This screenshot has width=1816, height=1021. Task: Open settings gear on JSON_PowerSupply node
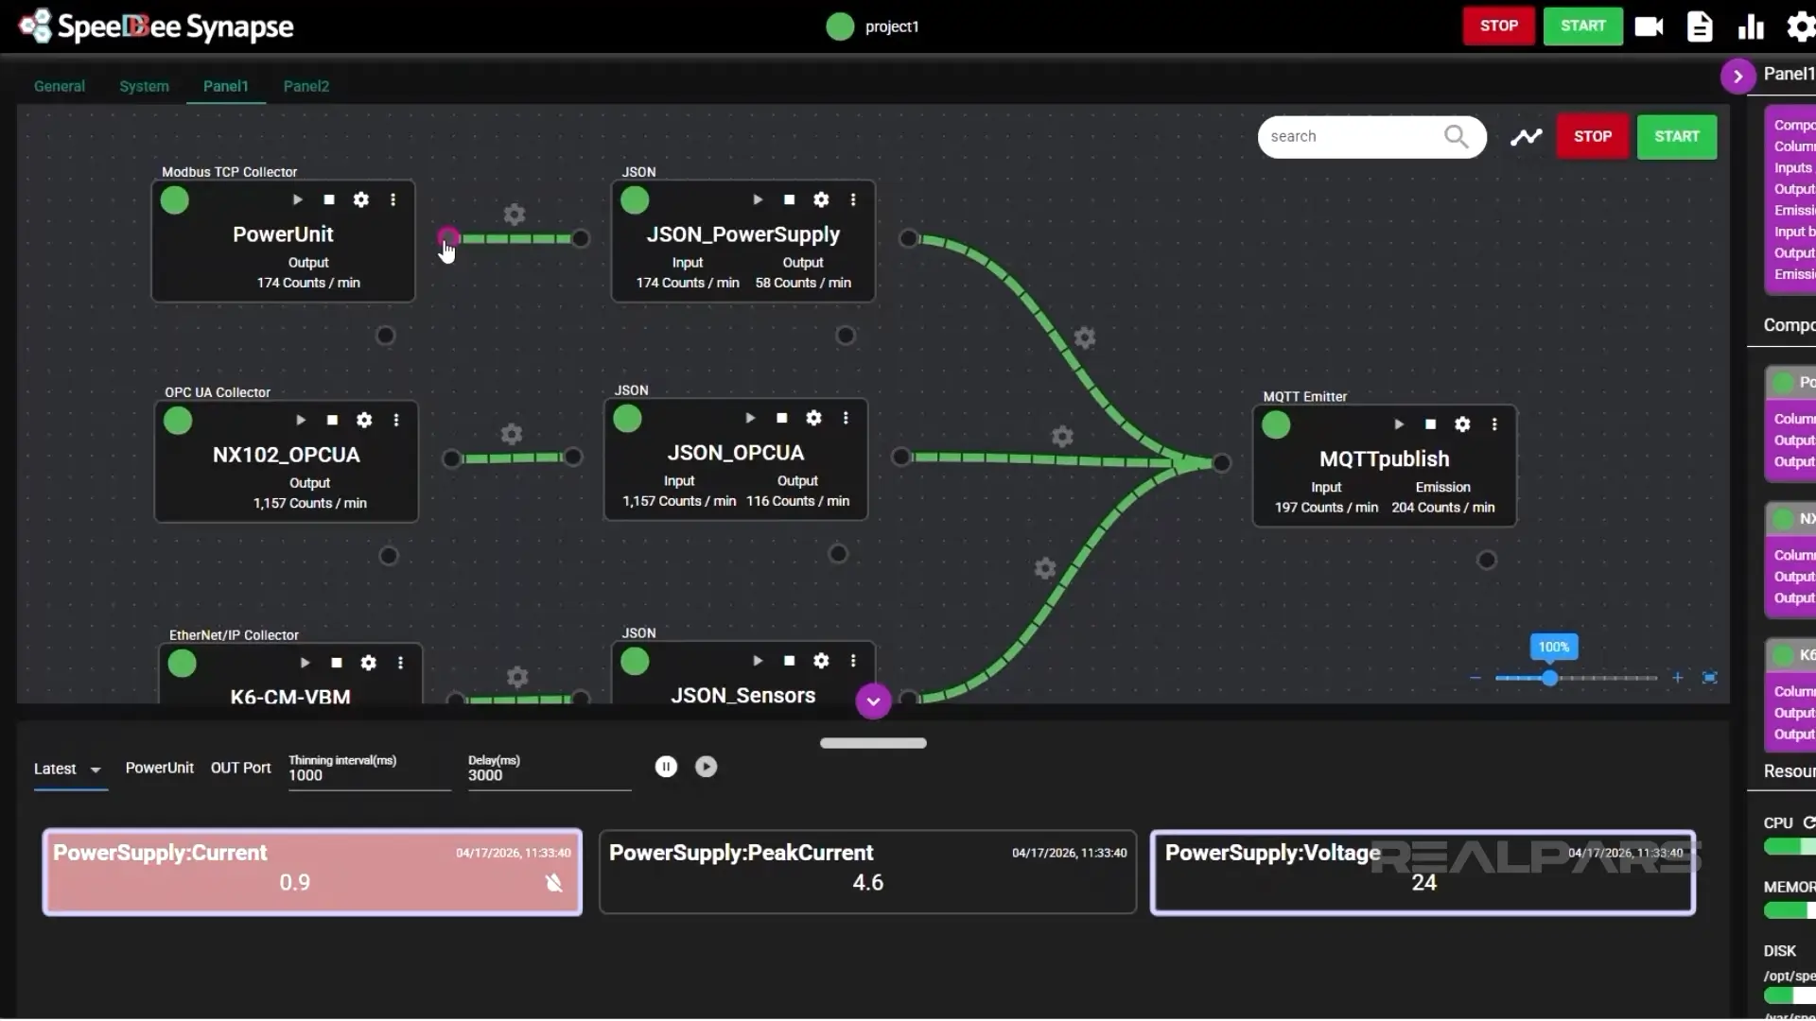[822, 199]
